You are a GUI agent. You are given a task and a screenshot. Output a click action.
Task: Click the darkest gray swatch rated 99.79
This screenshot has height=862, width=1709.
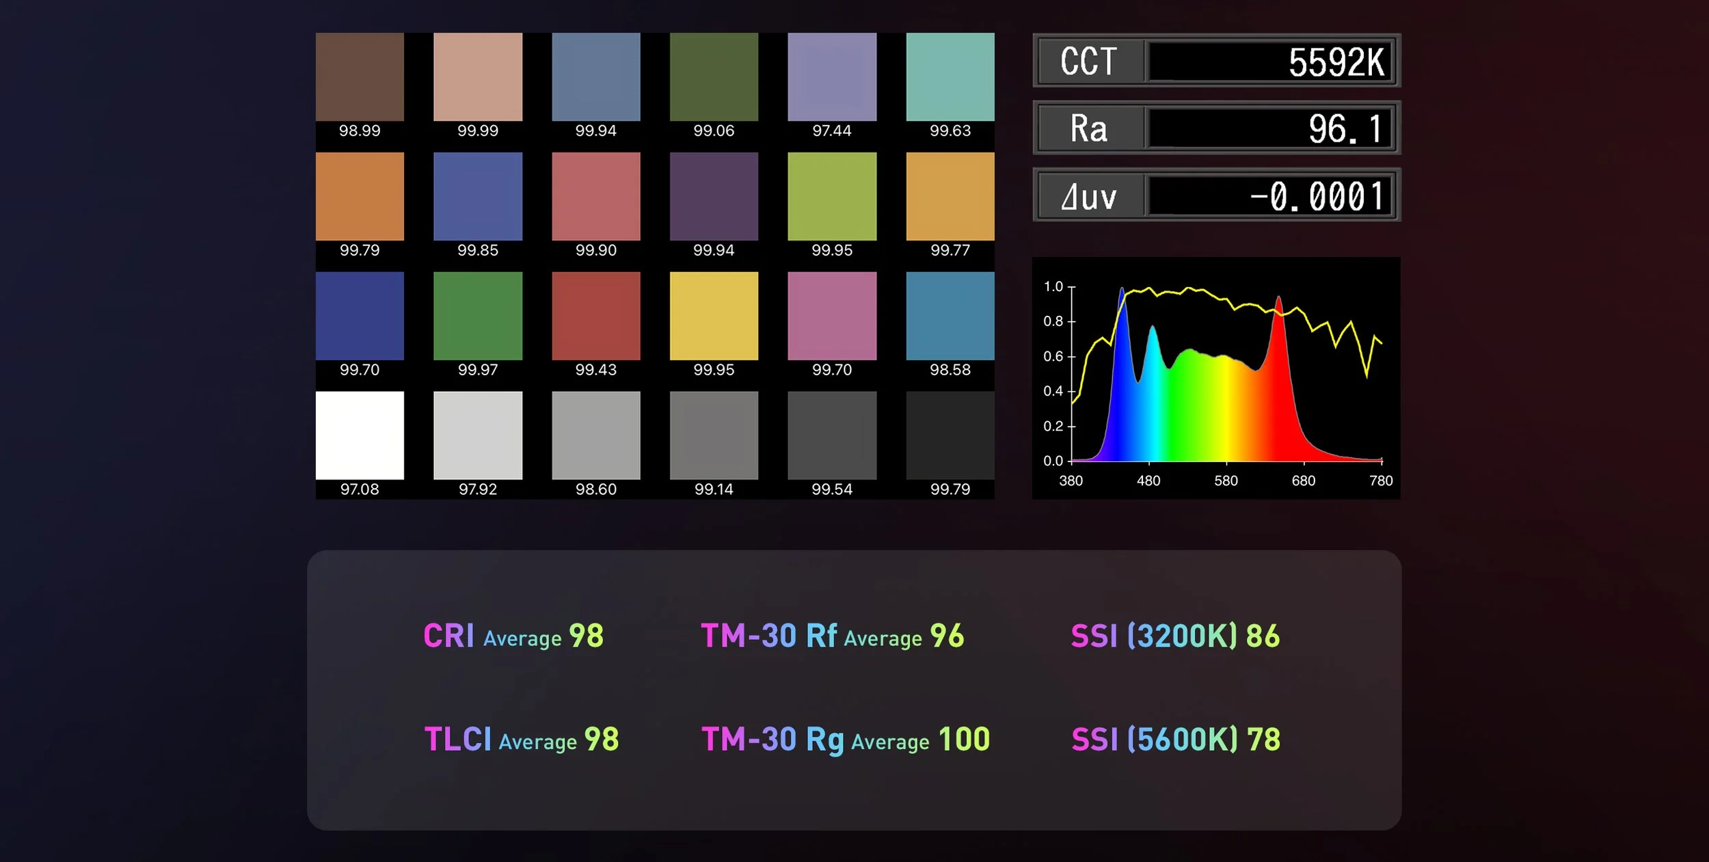pos(950,434)
